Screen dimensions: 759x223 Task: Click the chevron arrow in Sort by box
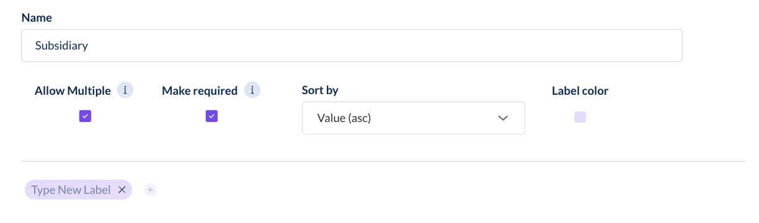click(x=504, y=118)
